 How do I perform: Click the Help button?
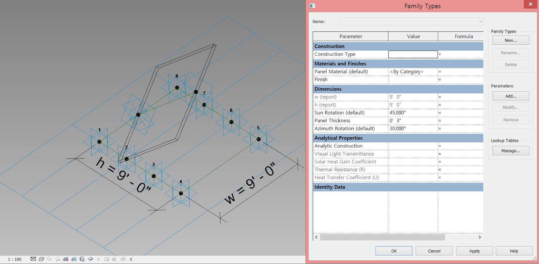pyautogui.click(x=514, y=251)
